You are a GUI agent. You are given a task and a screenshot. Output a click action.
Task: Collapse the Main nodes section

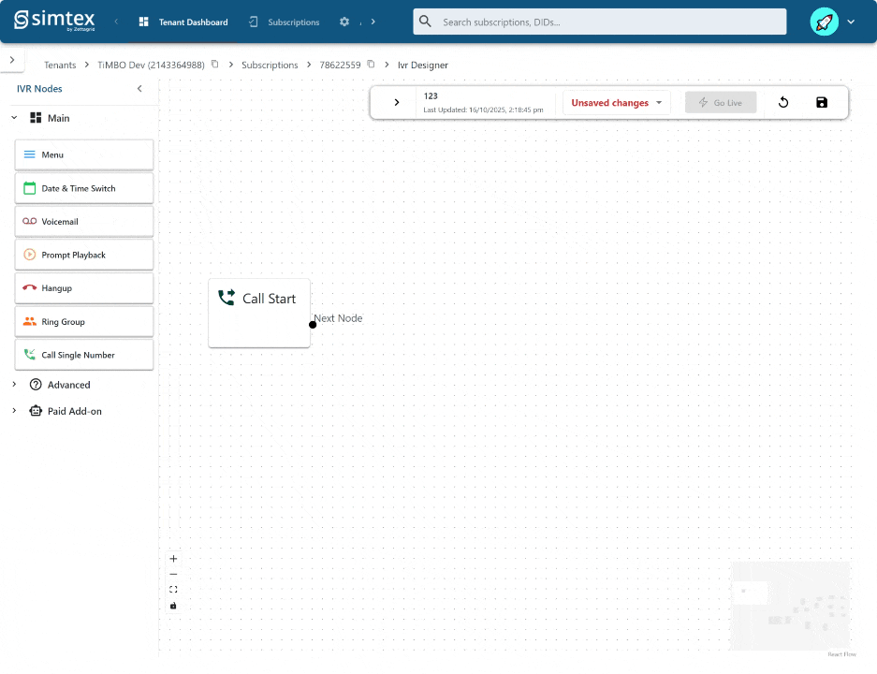point(14,118)
